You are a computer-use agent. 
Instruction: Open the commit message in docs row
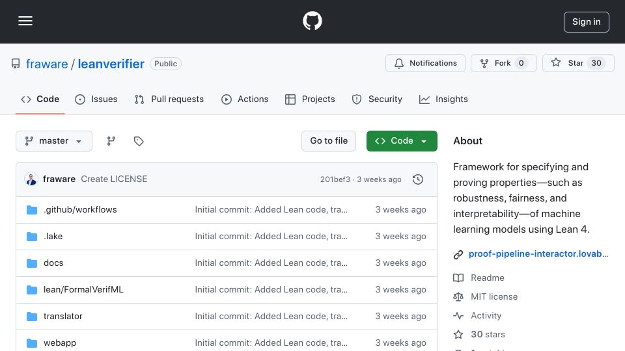(271, 263)
